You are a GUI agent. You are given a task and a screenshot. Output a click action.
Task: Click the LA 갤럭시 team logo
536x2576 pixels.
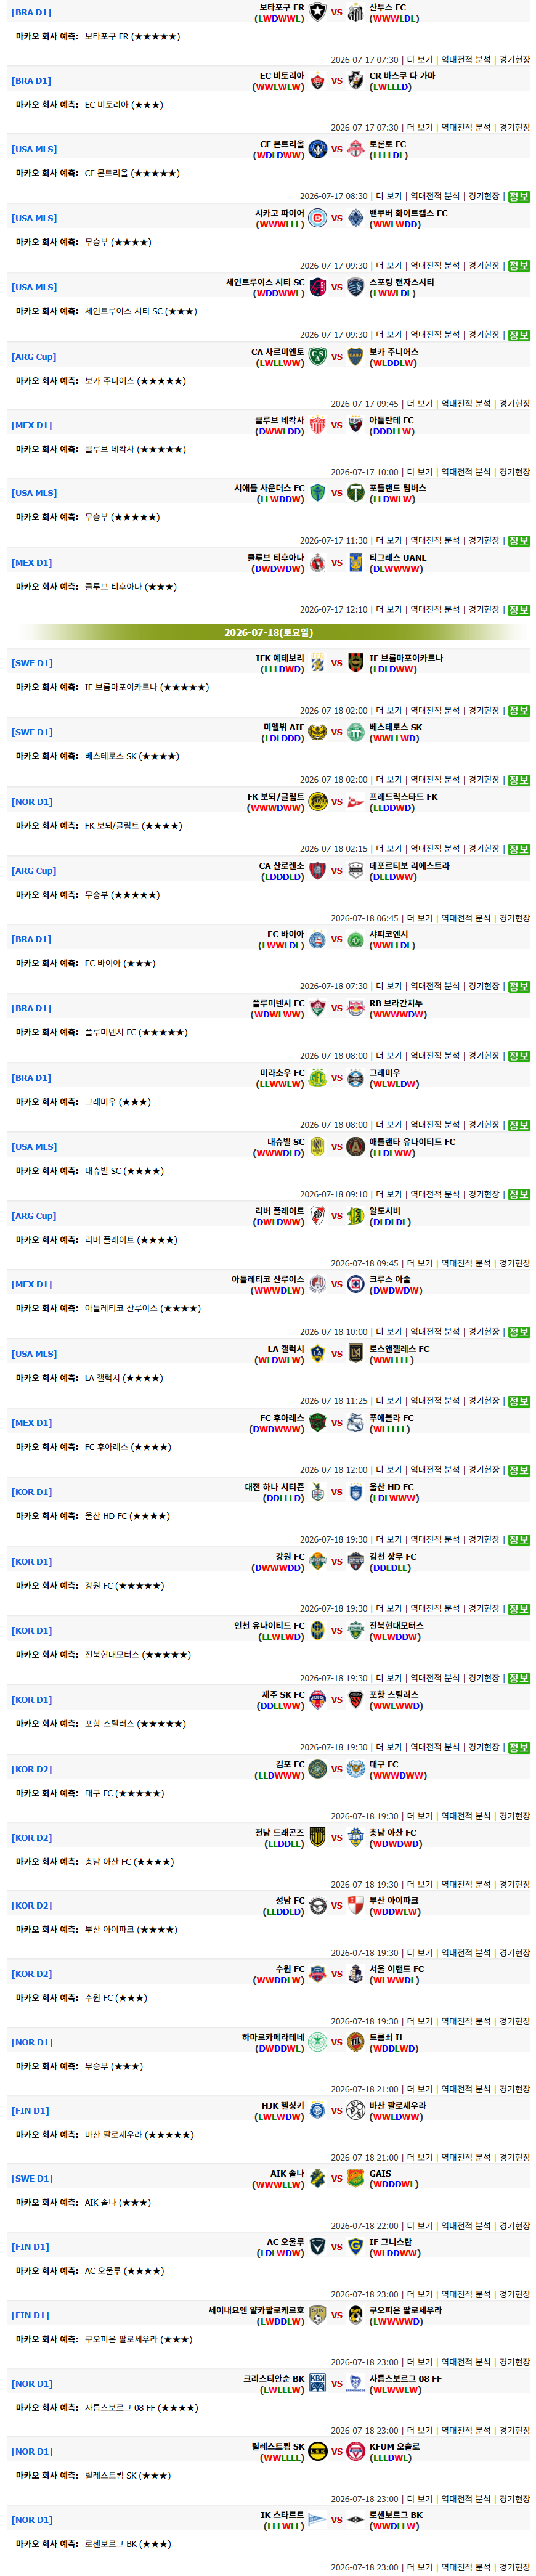[x=317, y=1354]
